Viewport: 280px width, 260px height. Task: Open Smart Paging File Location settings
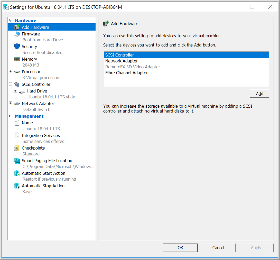47,161
